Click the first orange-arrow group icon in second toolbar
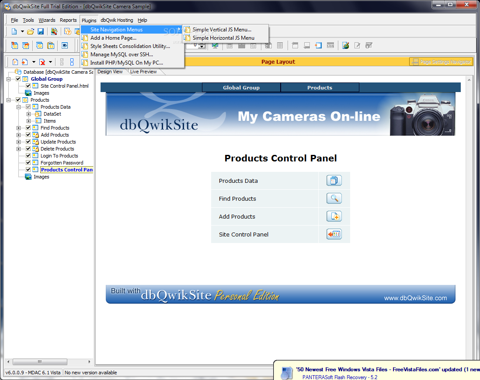480x380 pixels. pos(14,45)
